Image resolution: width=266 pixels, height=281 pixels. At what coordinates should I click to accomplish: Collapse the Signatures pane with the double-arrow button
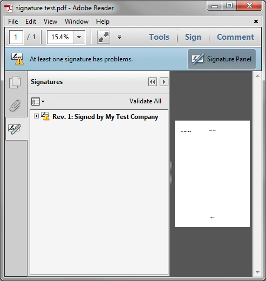(153, 82)
